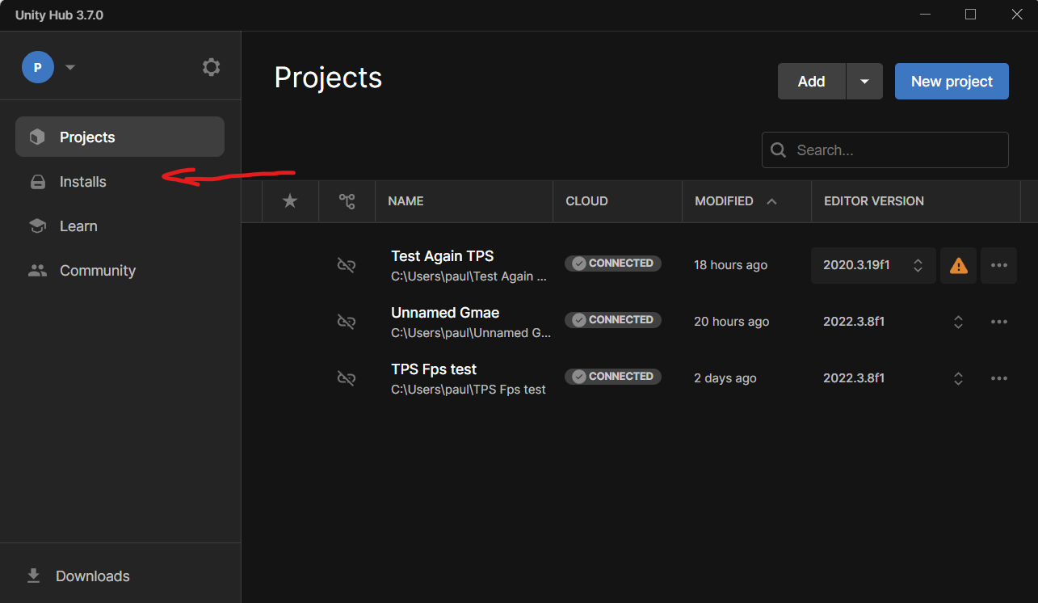Open more options for TPS Fps test

tap(999, 378)
